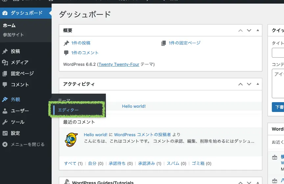Screen dimensions: 284x184
Task: Toggle the 概要 panel collapse triangle
Action: (258, 30)
